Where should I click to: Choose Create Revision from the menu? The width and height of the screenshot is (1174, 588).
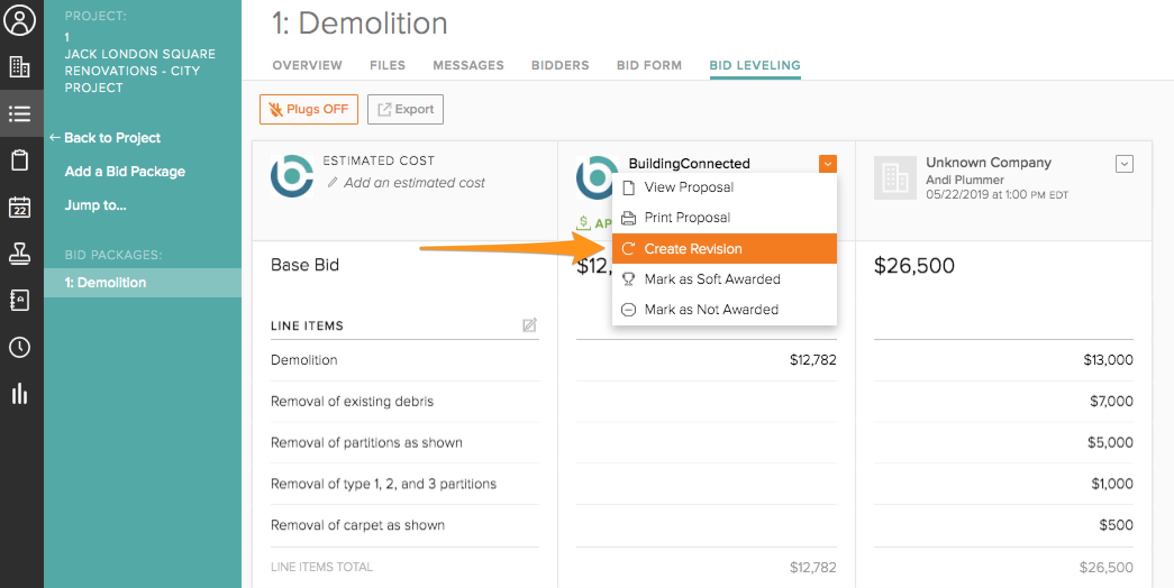coord(693,249)
